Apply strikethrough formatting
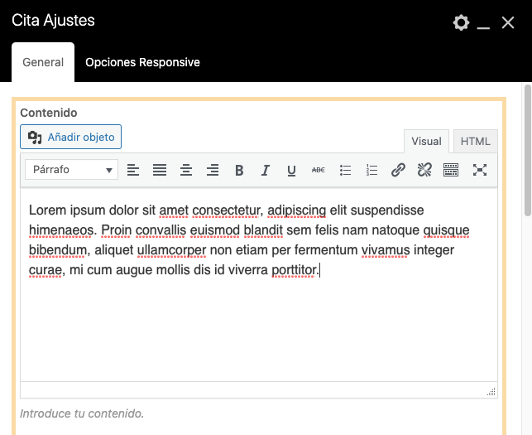Screen dimensions: 532x435 319,170
